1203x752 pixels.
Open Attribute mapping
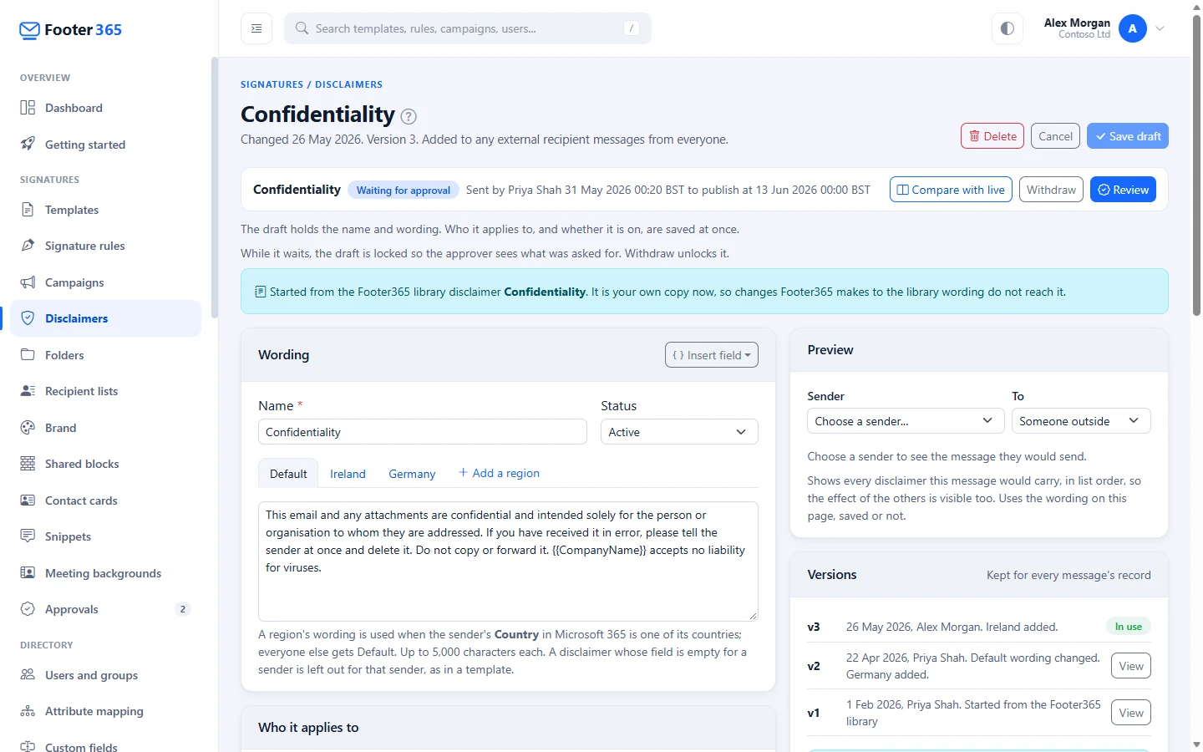tap(105, 711)
